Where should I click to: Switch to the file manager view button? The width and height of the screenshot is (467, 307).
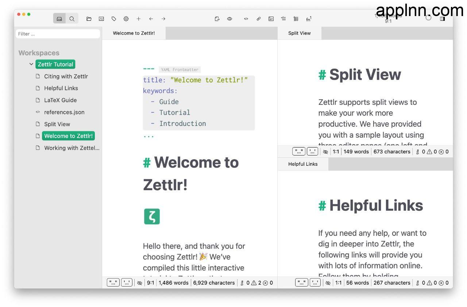tap(59, 19)
